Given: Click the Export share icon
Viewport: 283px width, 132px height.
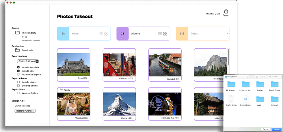Looking at the screenshot, I should 226,11.
